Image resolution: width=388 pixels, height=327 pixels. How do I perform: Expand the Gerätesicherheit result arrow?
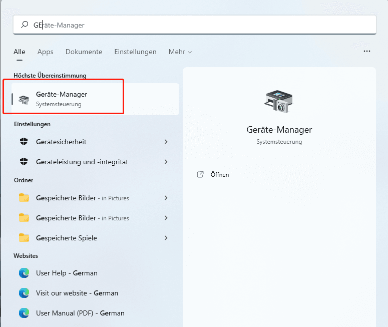[166, 142]
